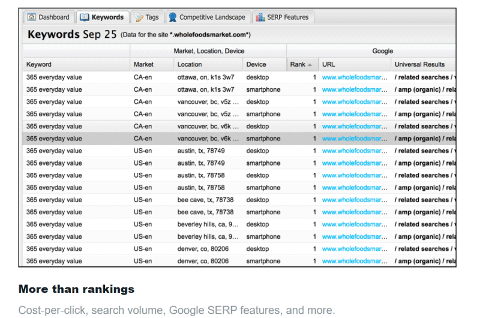Select 'amp (organic)' cell in ottawa smartphone row
Viewport: 480px width, 318px height.
pos(425,89)
